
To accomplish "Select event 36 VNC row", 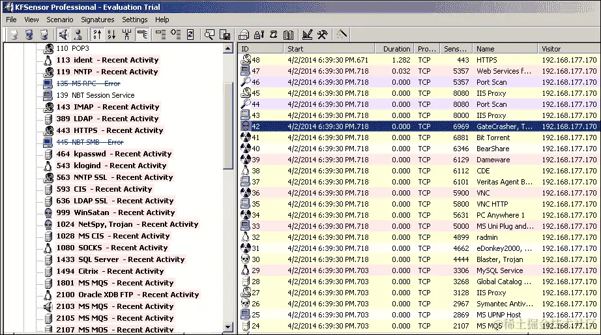I will click(419, 193).
